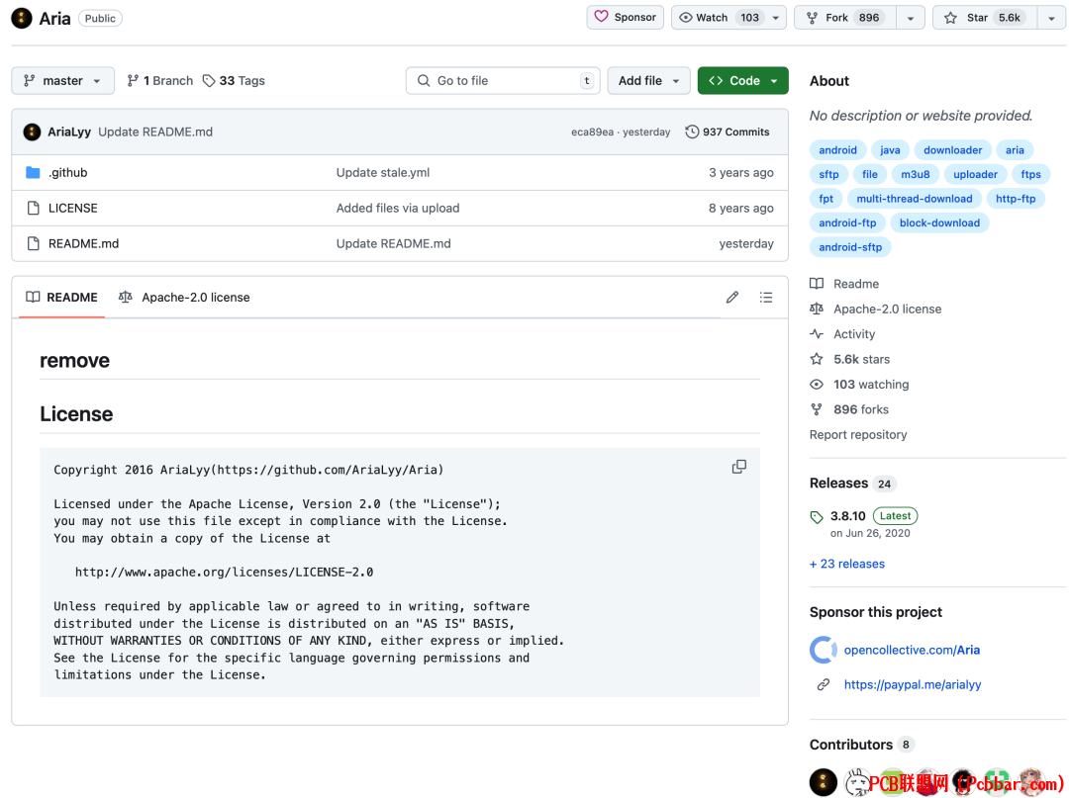The image size is (1069, 798).
Task: View the 937 Commits history
Action: click(728, 133)
